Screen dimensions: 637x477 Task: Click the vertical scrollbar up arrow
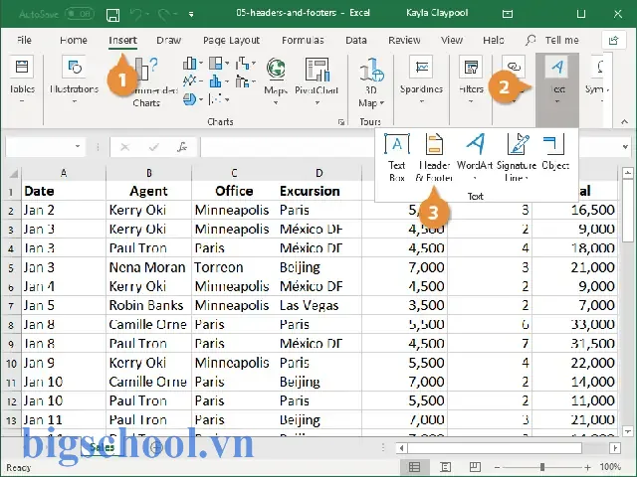pos(628,173)
